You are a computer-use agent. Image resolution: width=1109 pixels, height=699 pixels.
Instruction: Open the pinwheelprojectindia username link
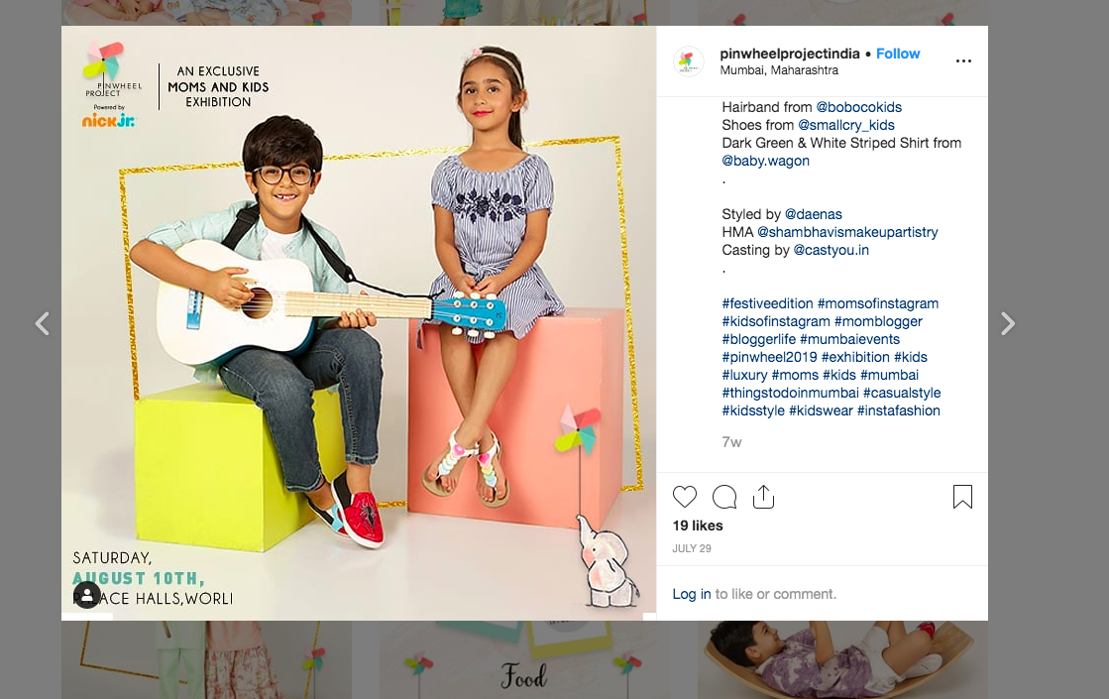(x=789, y=54)
